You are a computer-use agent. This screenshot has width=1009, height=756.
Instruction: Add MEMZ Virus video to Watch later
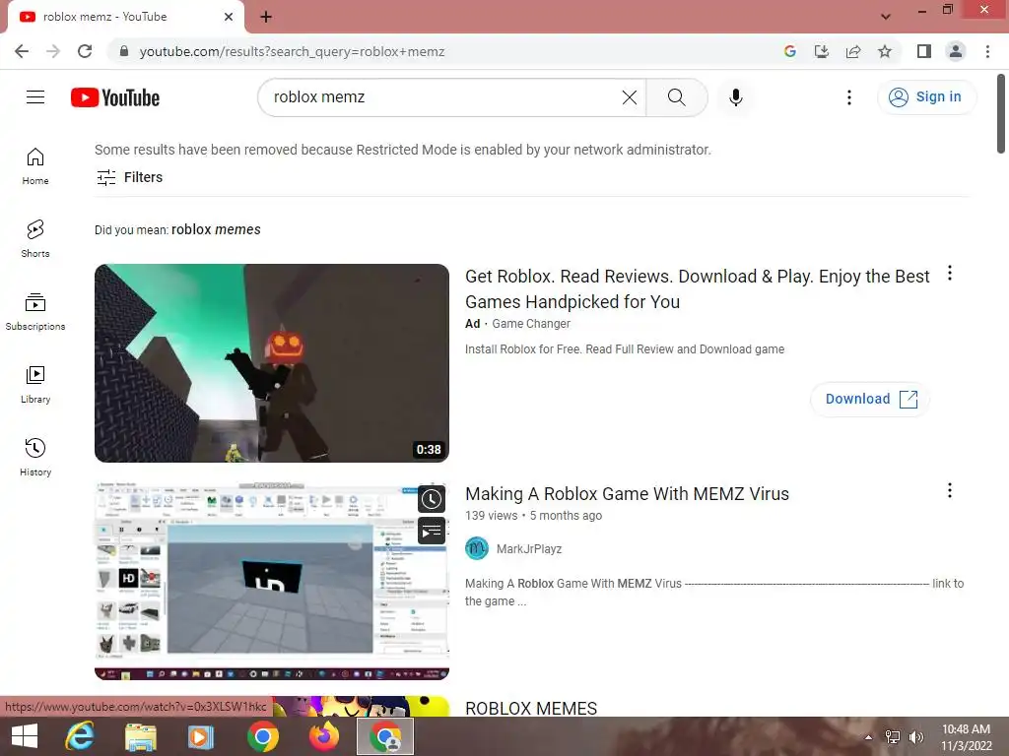click(432, 499)
